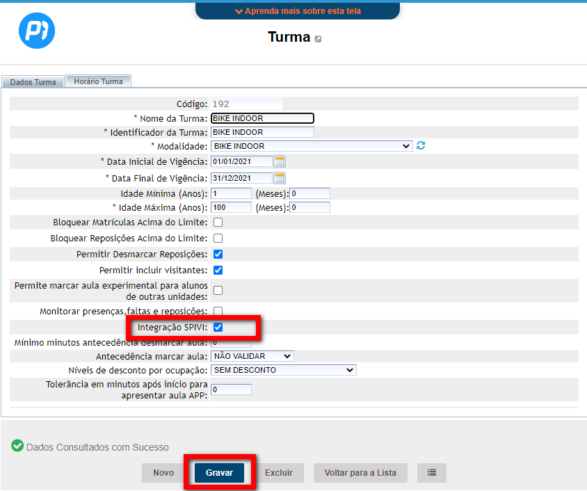The height and width of the screenshot is (491, 587).
Task: Click the Pacto logo icon
Action: pyautogui.click(x=36, y=31)
